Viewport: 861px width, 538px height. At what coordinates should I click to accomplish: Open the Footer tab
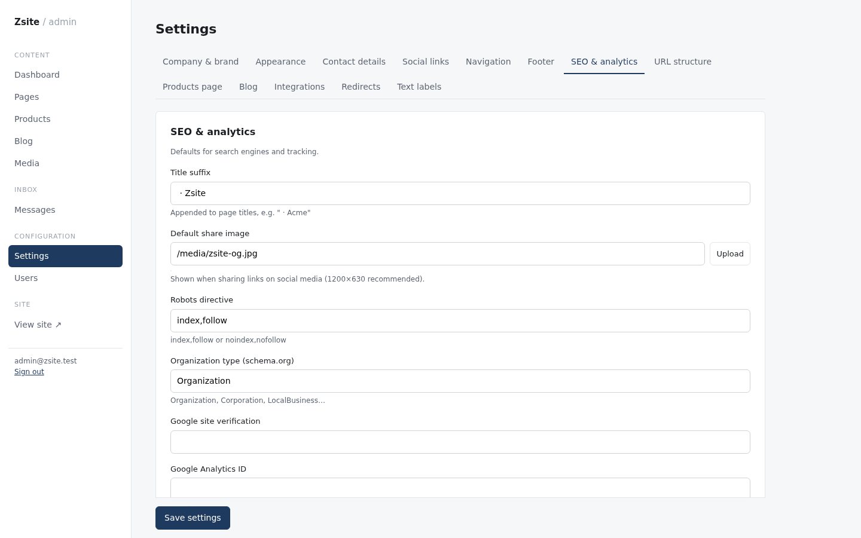[541, 62]
